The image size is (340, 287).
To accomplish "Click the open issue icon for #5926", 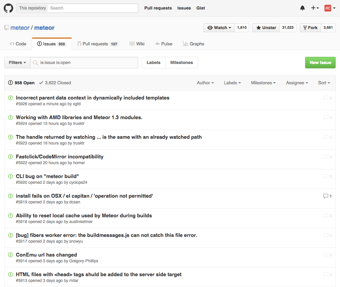I will (10, 98).
